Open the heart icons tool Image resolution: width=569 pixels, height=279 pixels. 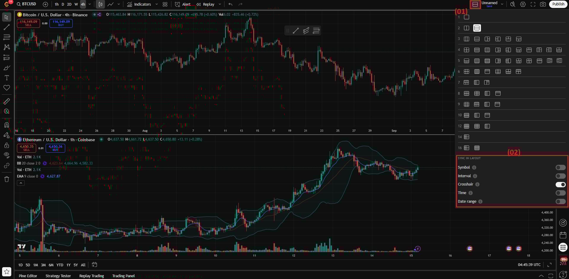7,88
